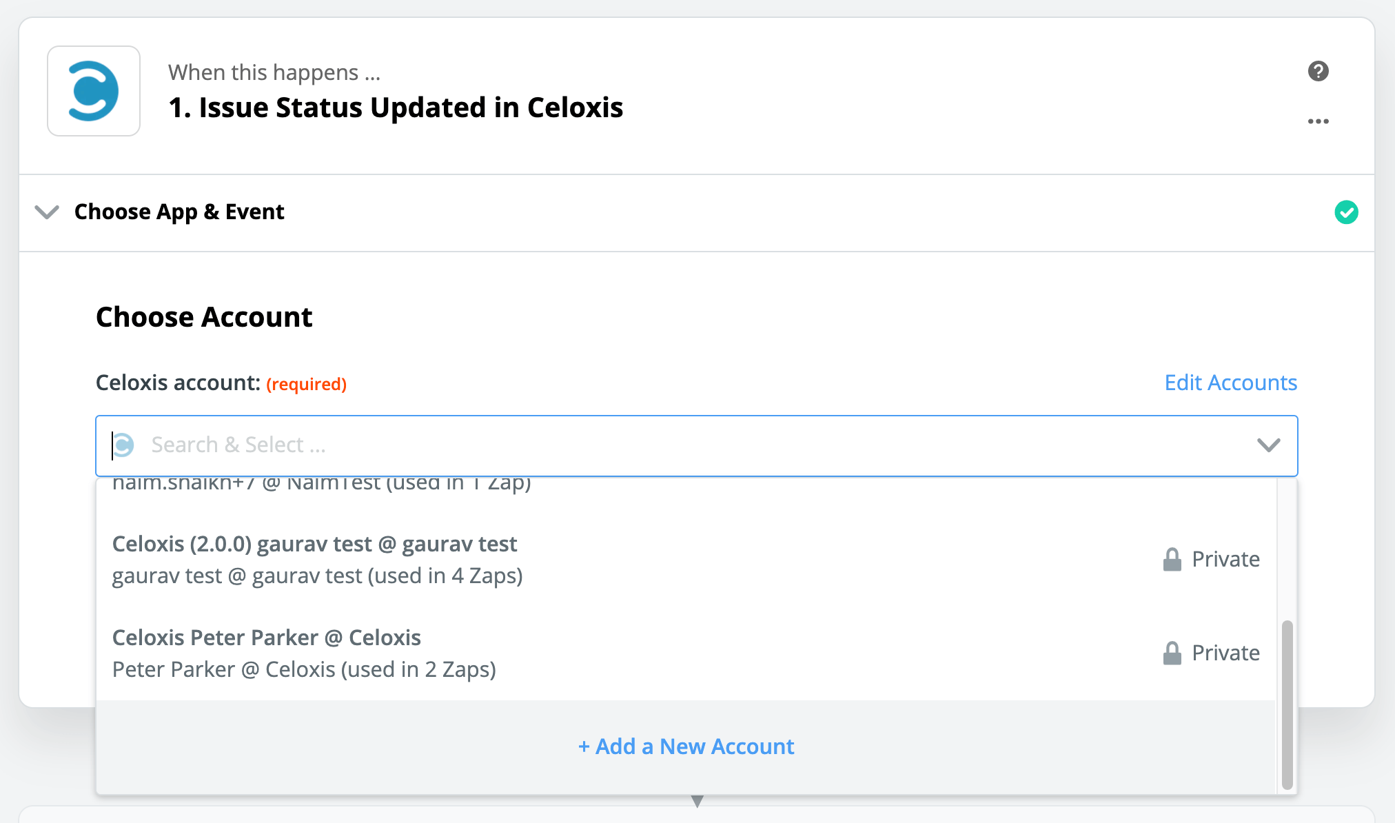
Task: Click the Choose App & Event header text
Action: point(179,212)
